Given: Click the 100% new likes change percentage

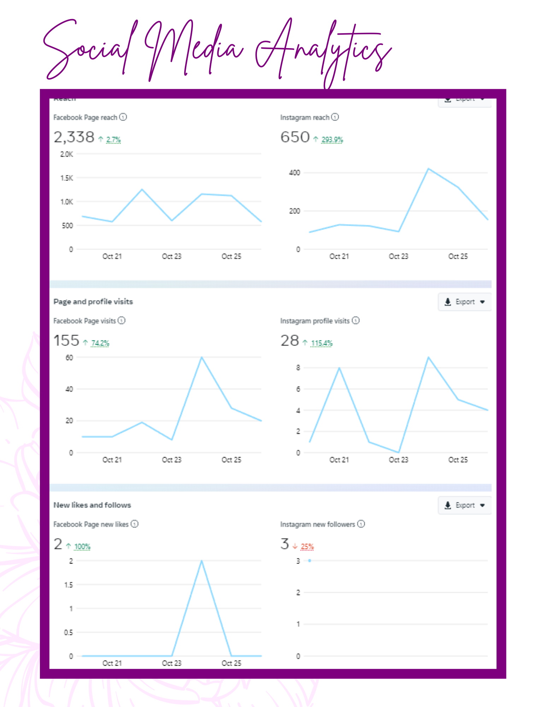Looking at the screenshot, I should (82, 547).
